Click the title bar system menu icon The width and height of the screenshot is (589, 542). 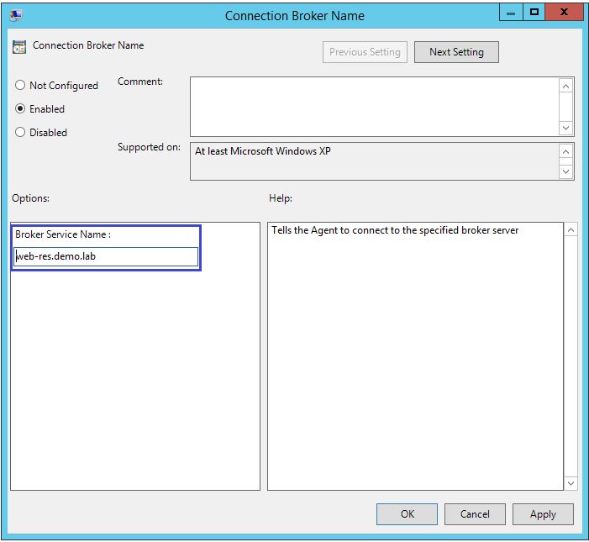(x=16, y=15)
